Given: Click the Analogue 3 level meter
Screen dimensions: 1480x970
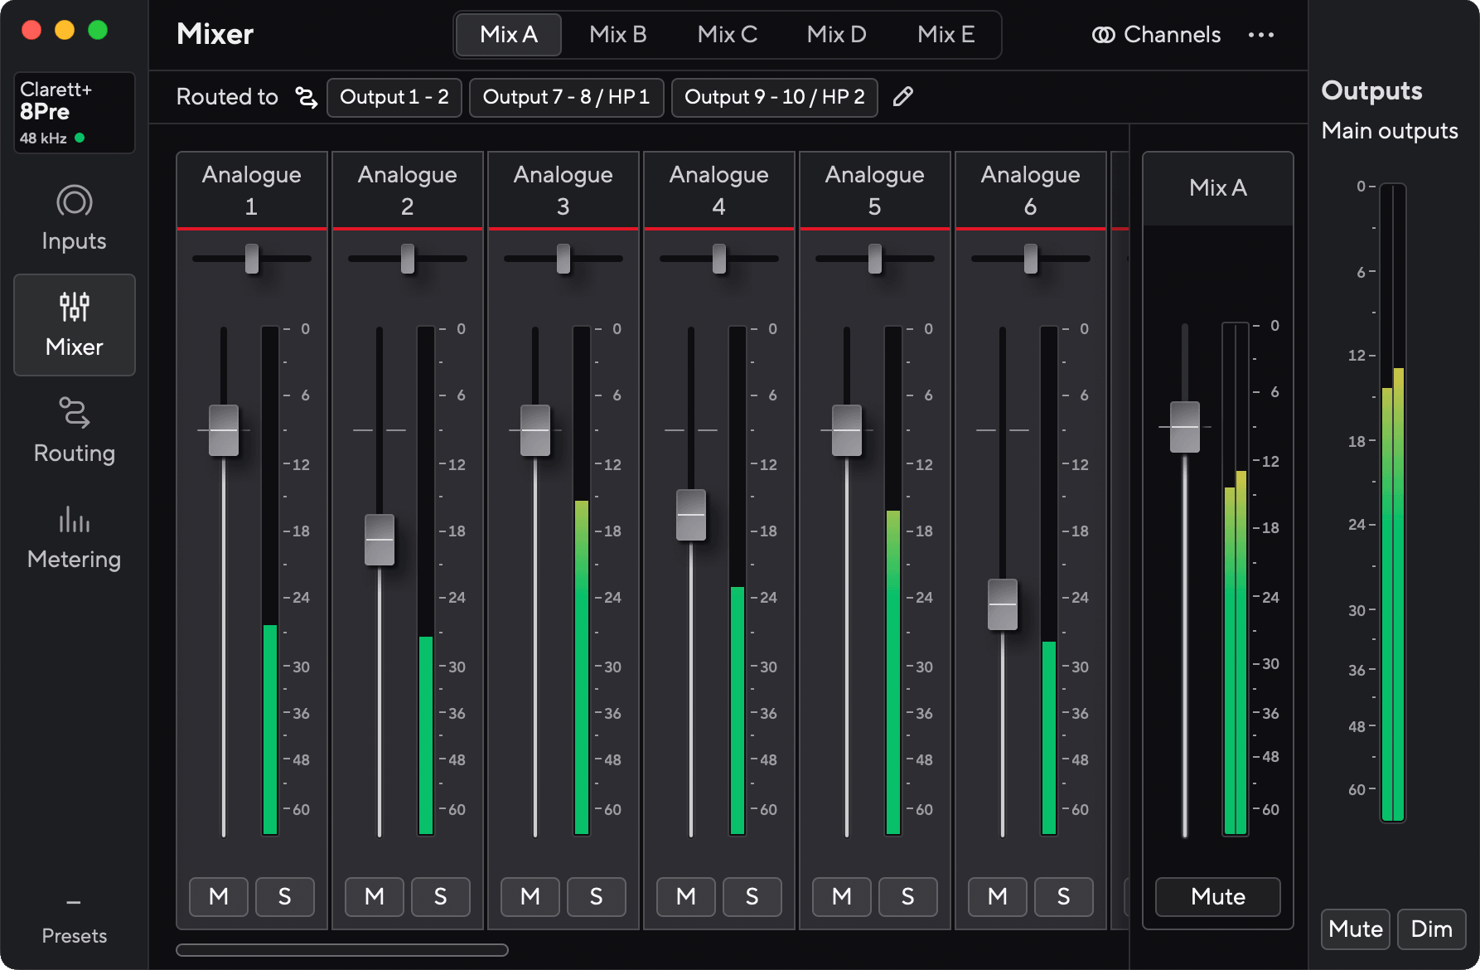Looking at the screenshot, I should tap(582, 580).
